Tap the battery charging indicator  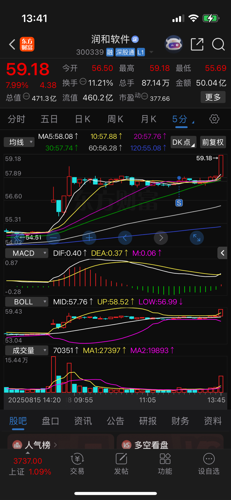pyautogui.click(x=211, y=18)
